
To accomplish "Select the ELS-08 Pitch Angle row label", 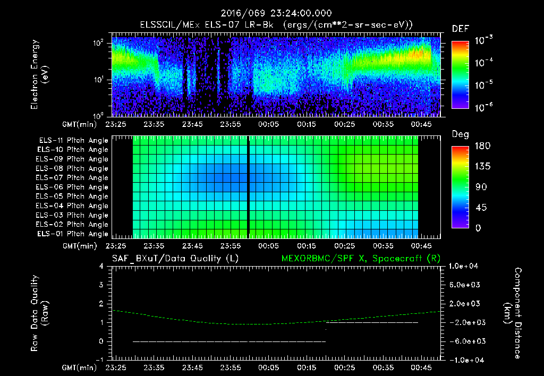I will [72, 168].
